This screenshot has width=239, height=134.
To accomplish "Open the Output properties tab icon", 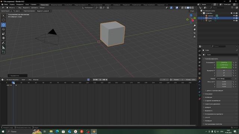I will pyautogui.click(x=199, y=59).
